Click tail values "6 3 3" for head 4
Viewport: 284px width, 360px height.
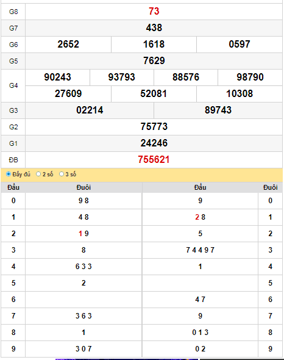click(83, 267)
